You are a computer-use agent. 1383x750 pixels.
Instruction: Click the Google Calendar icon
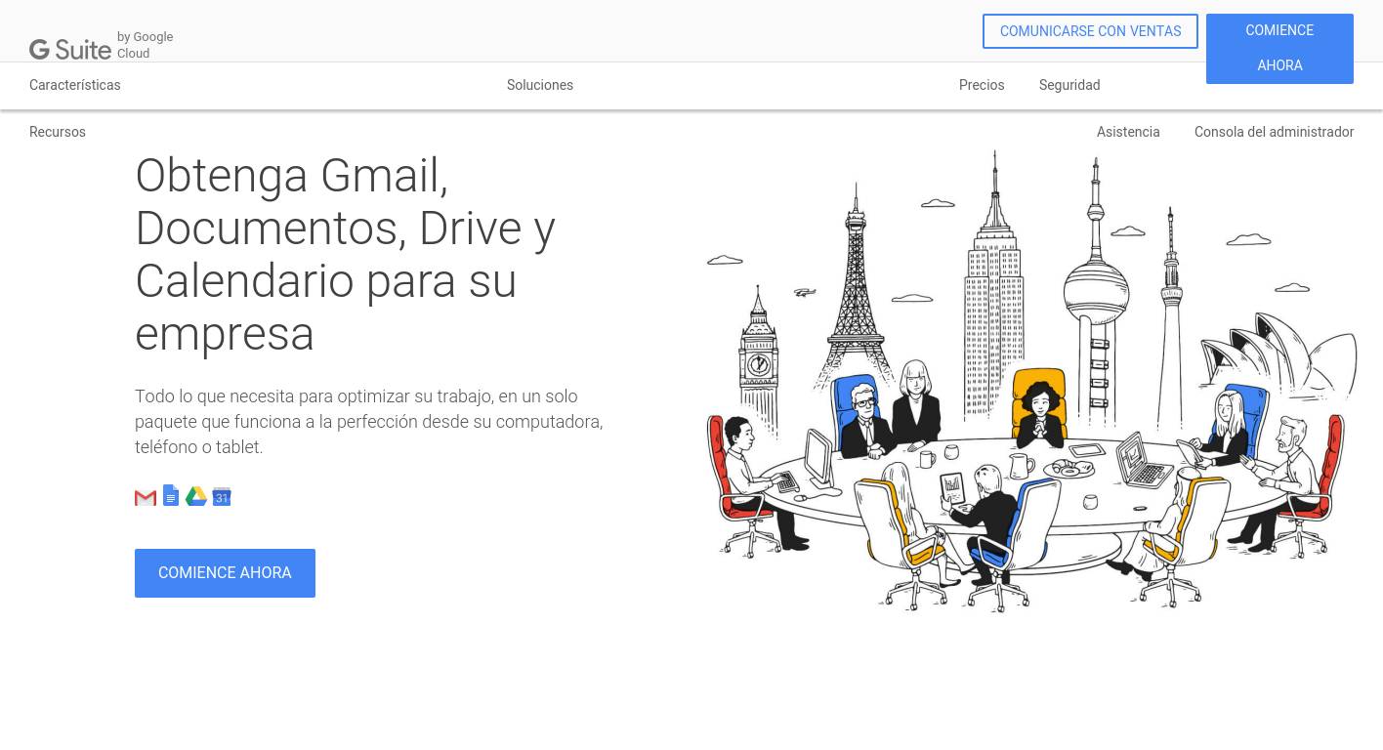point(222,496)
